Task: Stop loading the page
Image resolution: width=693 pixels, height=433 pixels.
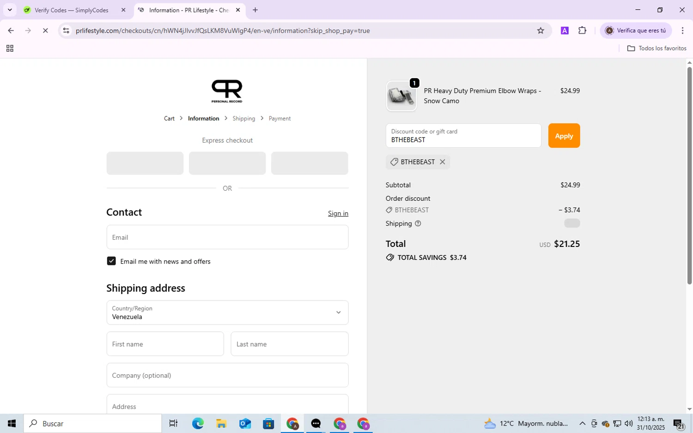Action: pos(45,30)
